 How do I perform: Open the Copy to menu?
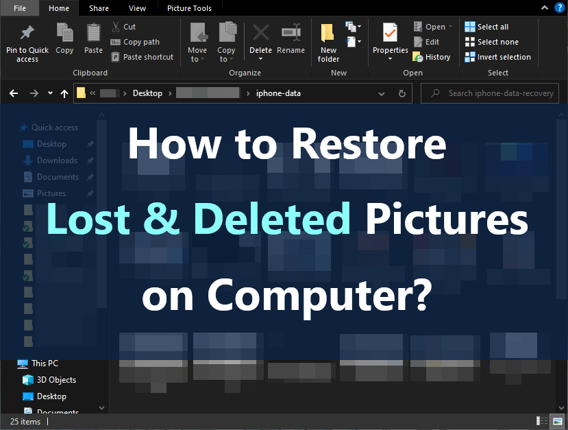pos(226,43)
